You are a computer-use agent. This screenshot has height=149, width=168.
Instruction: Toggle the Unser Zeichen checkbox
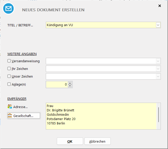pos(9,76)
